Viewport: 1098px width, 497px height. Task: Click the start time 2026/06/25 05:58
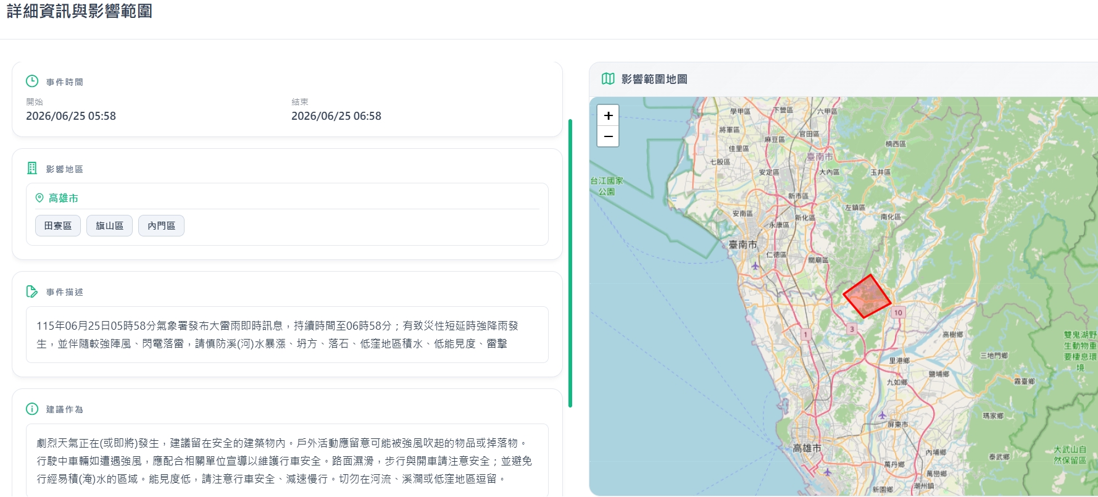[71, 116]
